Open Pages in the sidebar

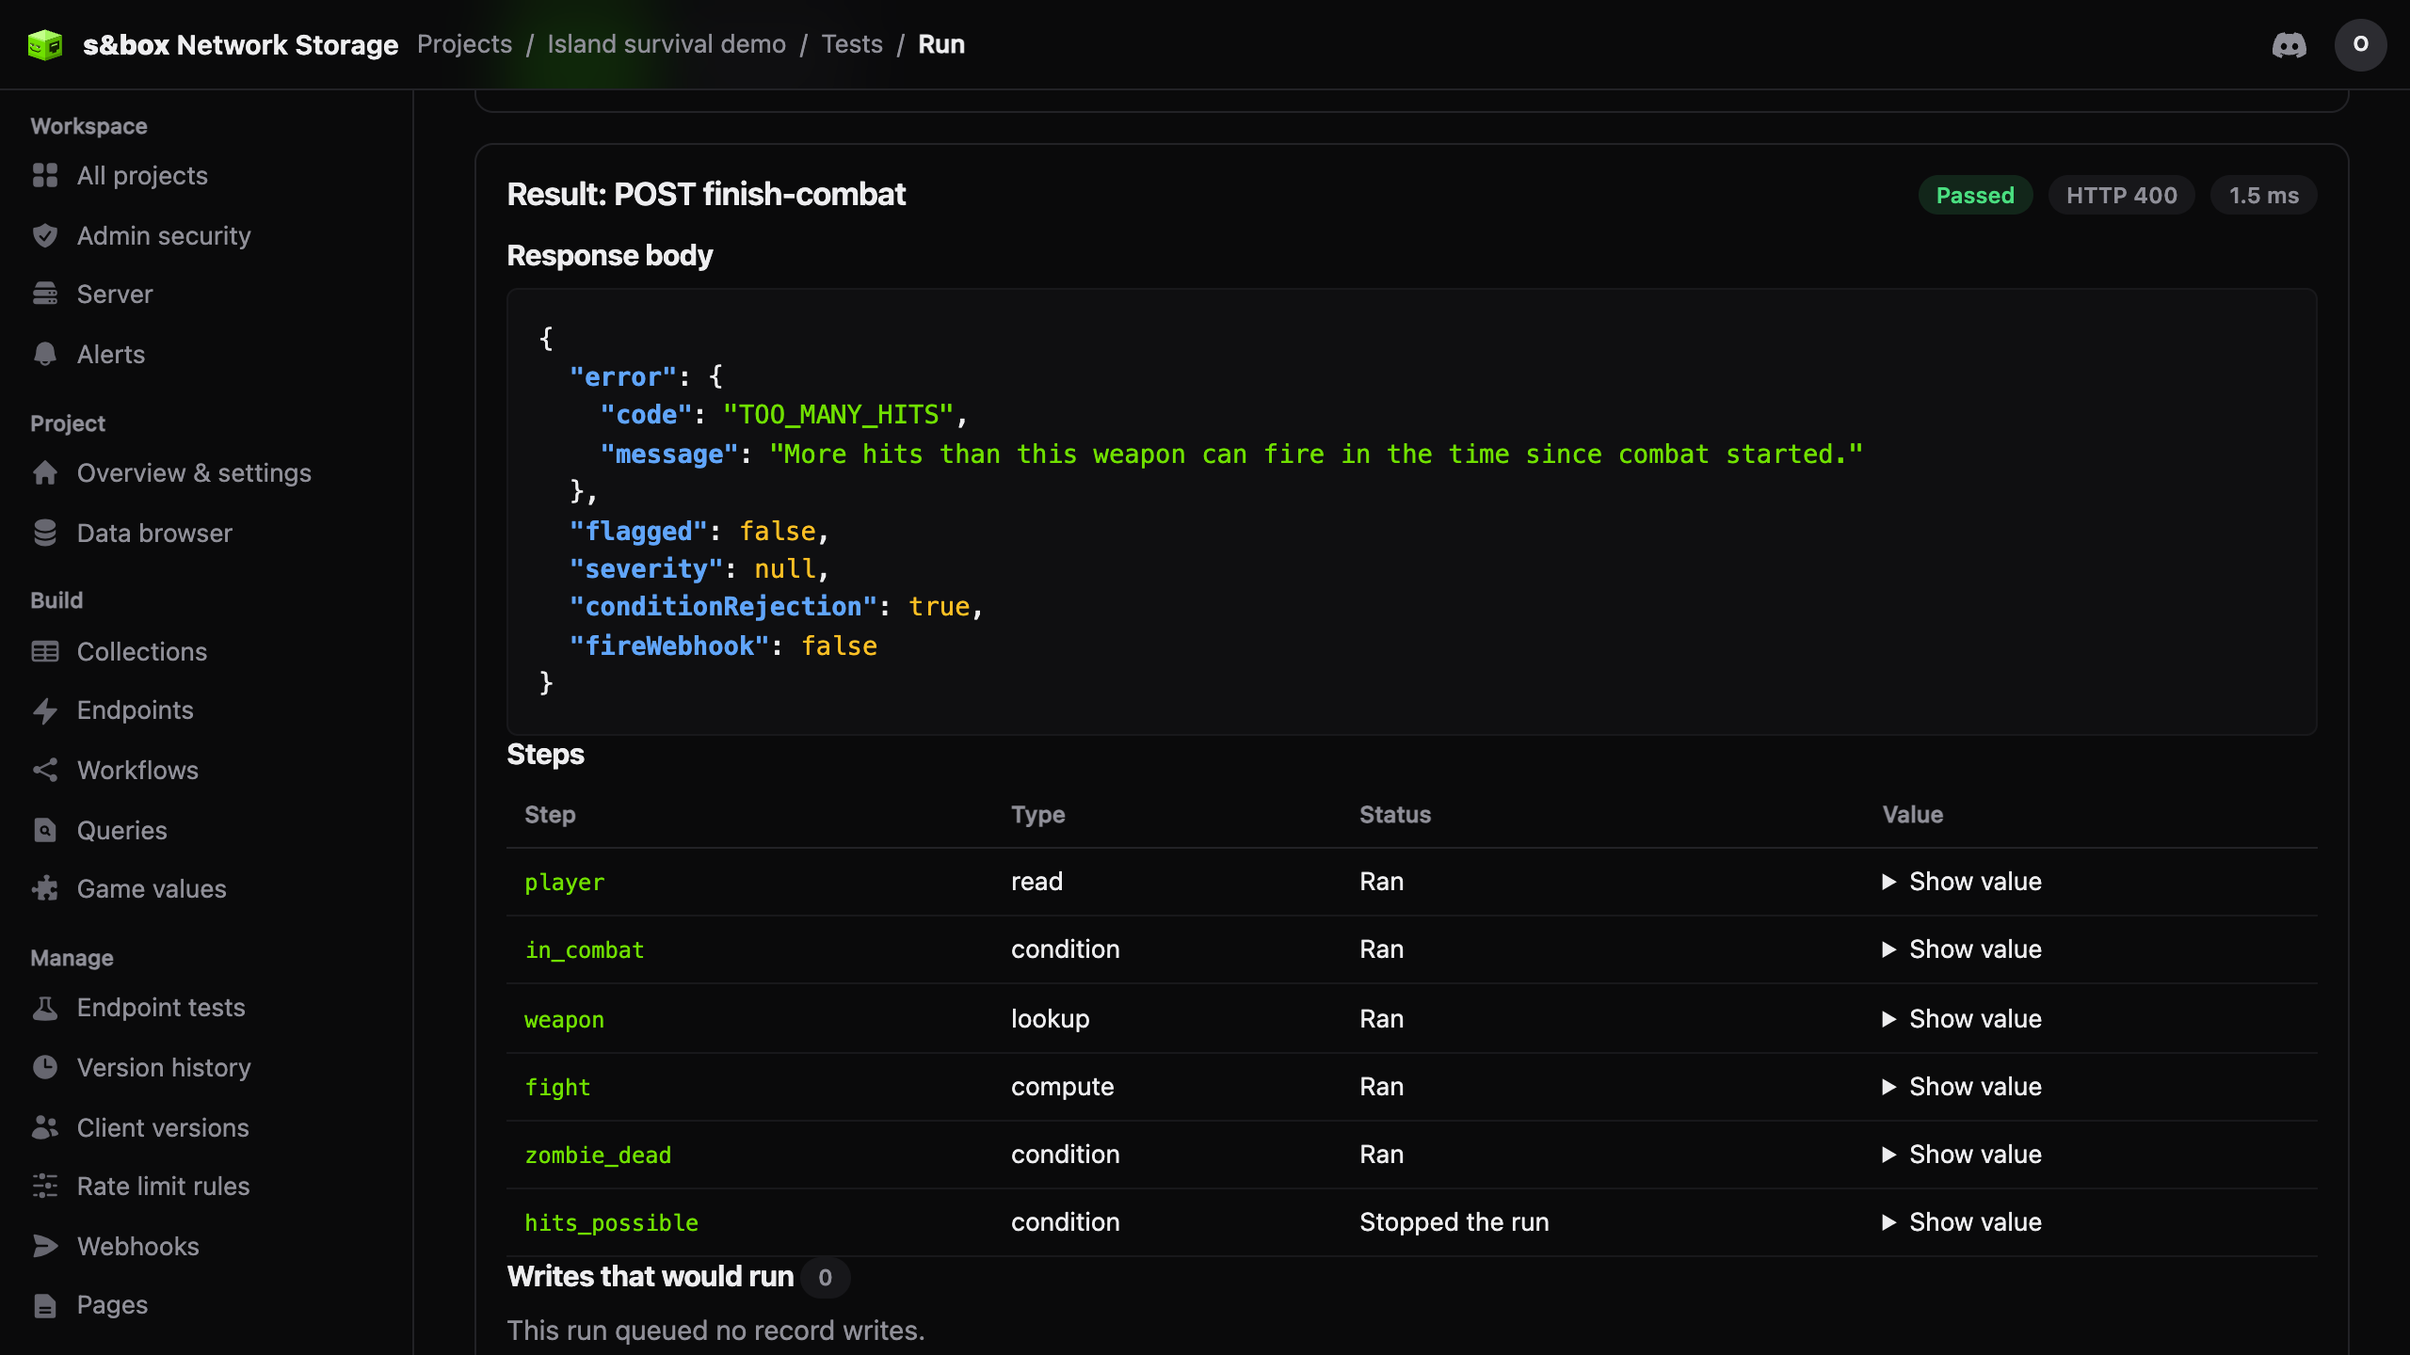pos(112,1305)
